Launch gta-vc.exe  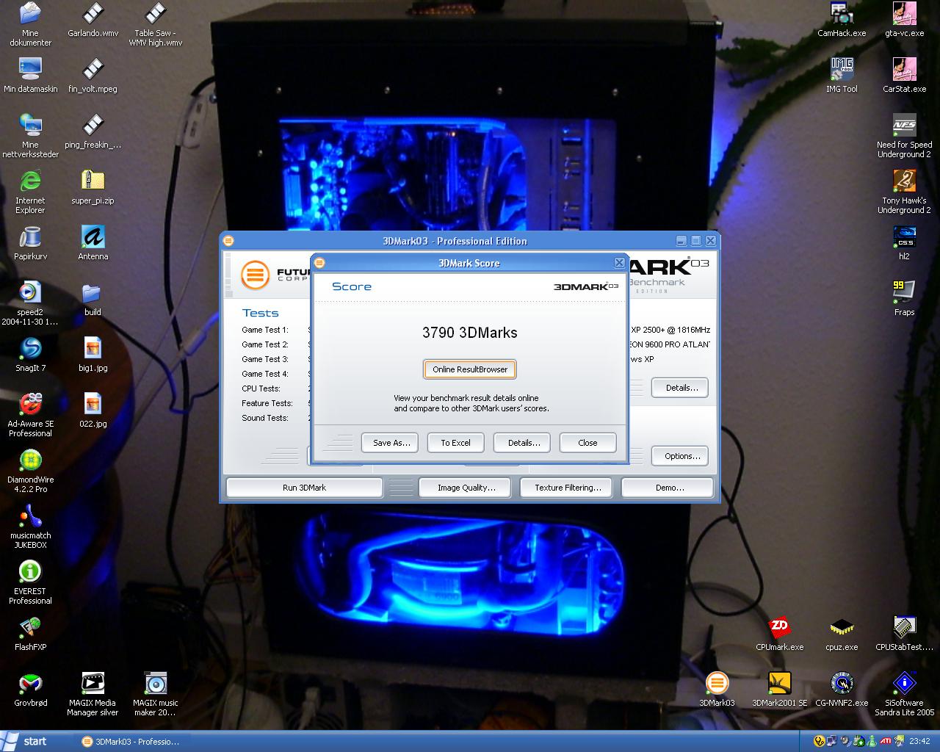tap(904, 14)
